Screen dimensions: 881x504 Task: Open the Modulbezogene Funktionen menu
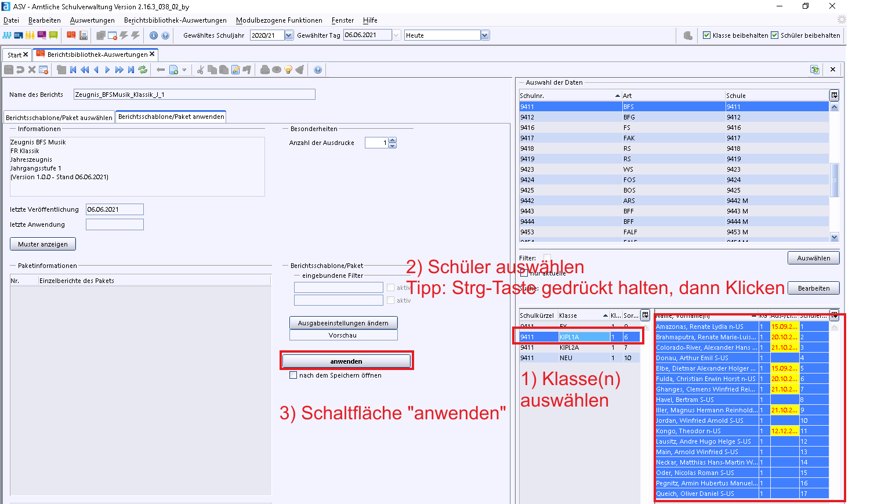click(x=279, y=20)
